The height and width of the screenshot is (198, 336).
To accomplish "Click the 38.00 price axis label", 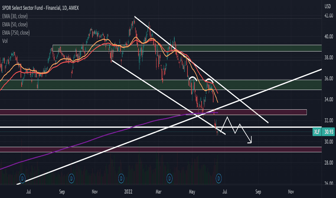I will 329,58.
